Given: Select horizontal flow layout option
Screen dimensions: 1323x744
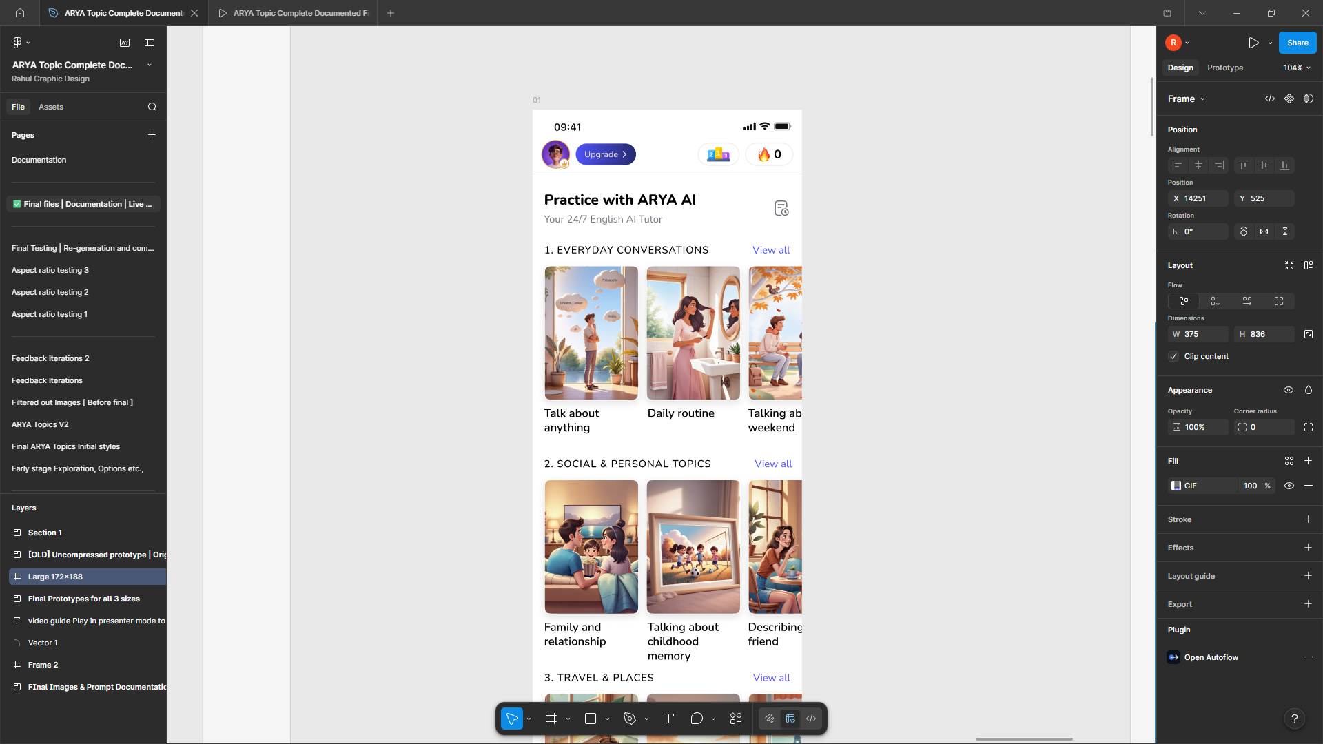Looking at the screenshot, I should (1247, 301).
